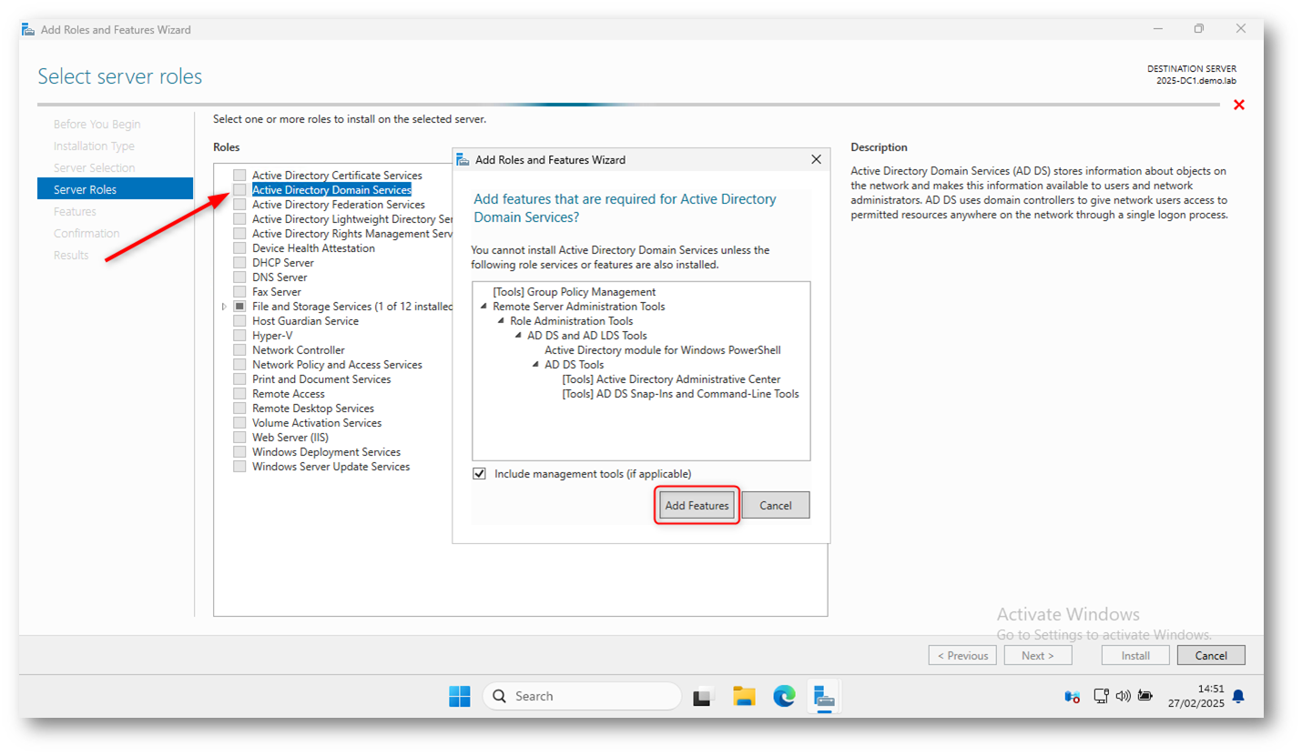Select AD DS Snap-Ins and Command-Line Tools
The image size is (1302, 756).
coord(680,394)
